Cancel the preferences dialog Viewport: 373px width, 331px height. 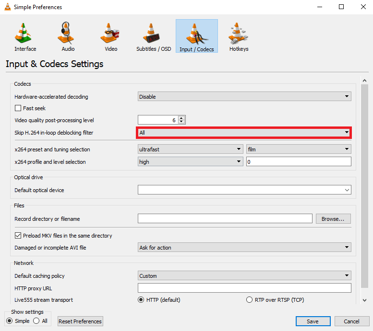coord(351,321)
